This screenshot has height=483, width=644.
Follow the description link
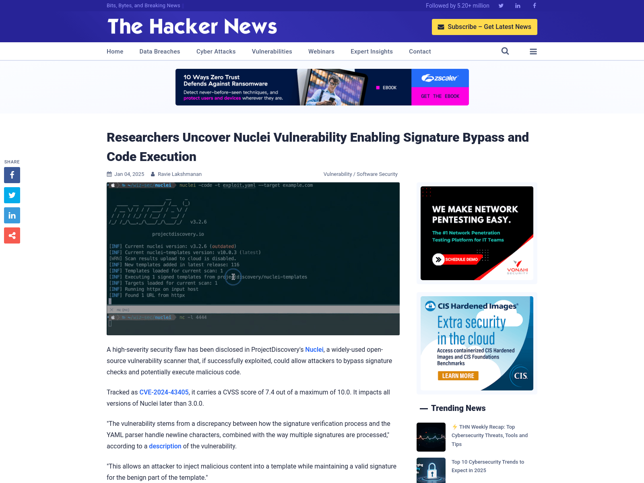point(165,446)
